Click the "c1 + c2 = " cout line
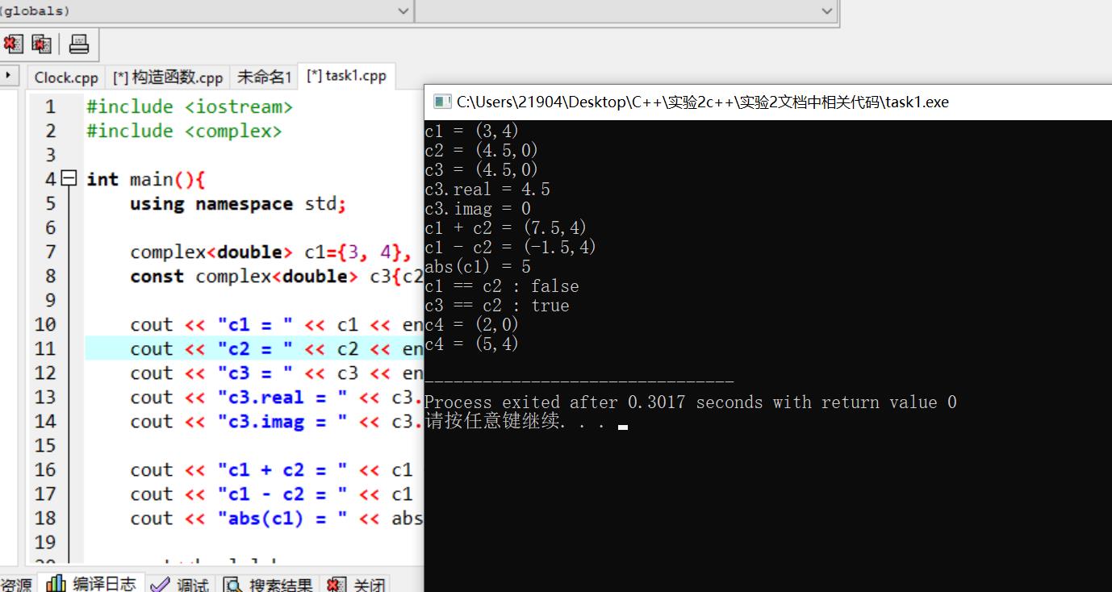Image resolution: width=1112 pixels, height=592 pixels. coord(272,469)
